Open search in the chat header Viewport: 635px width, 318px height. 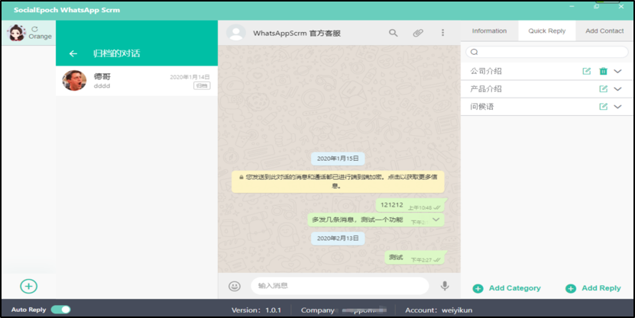point(394,33)
